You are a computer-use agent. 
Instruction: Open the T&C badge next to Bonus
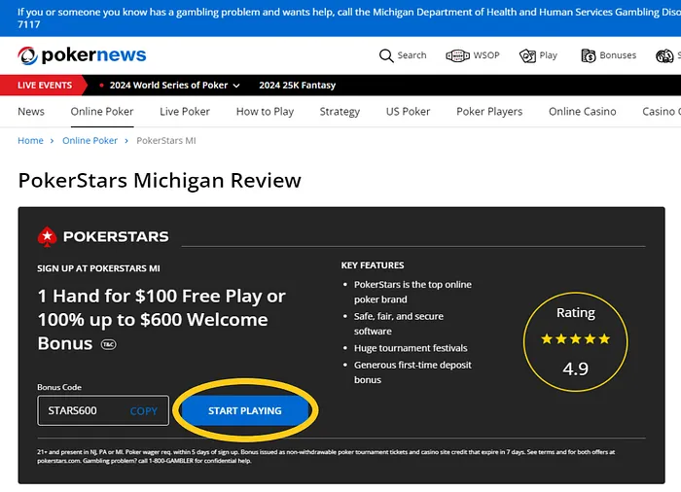(109, 344)
